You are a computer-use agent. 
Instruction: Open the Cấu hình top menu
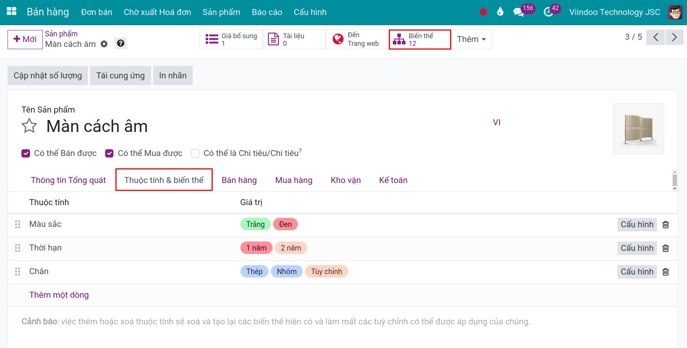[x=310, y=12]
